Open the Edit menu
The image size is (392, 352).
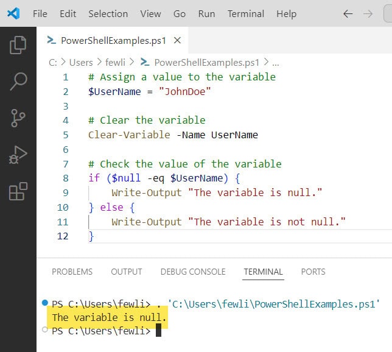(68, 14)
